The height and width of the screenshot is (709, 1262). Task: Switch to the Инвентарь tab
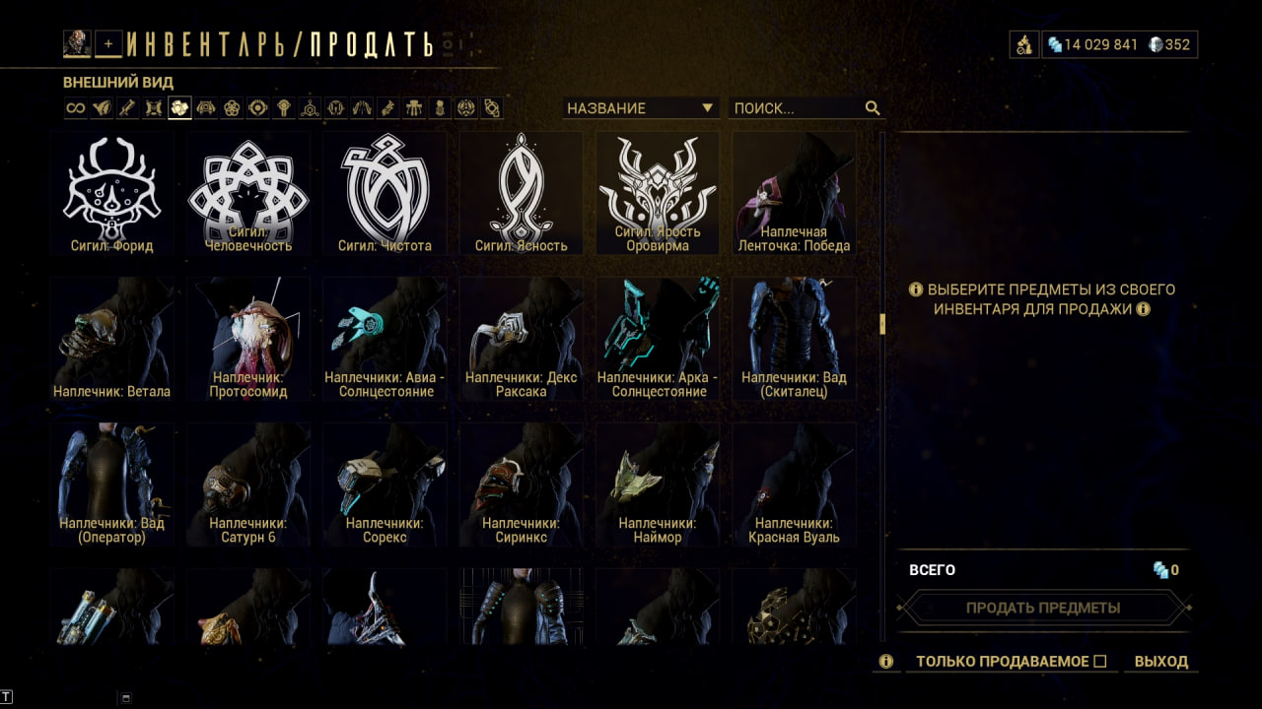(x=212, y=44)
